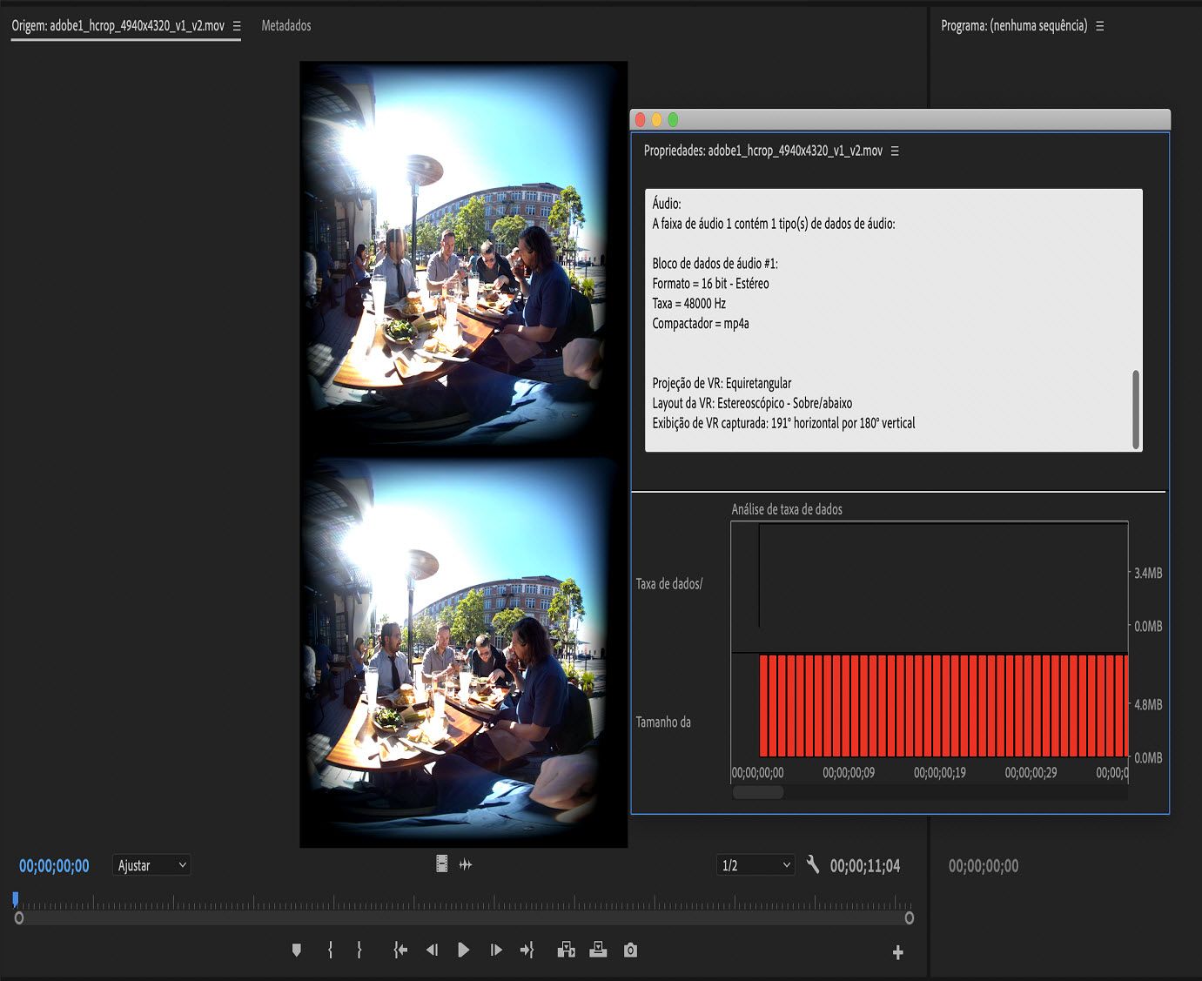This screenshot has height=981, width=1202.
Task: Select the Mark Out tool
Action: click(x=359, y=950)
